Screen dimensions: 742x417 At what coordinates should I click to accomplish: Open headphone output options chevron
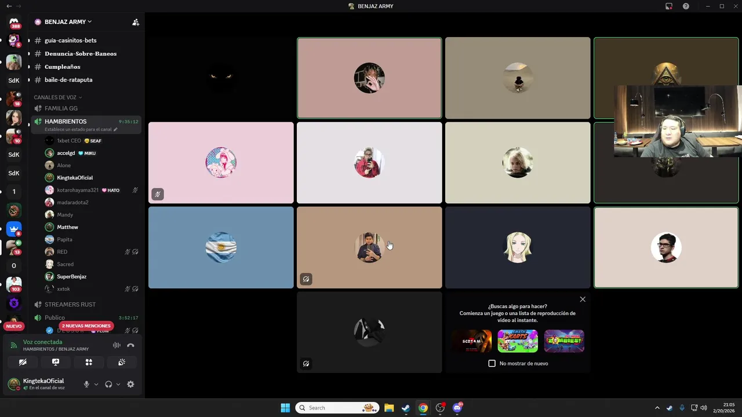pyautogui.click(x=118, y=384)
